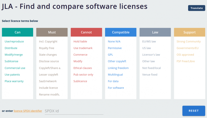This screenshot has height=118, width=207.
Task: Focus the SPDX id input field
Action: click(x=74, y=111)
